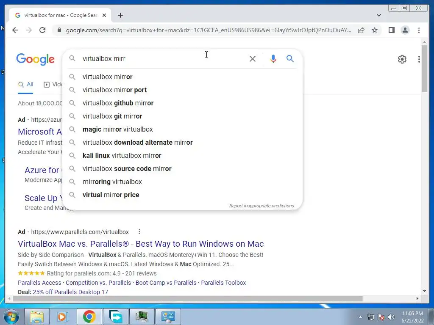434x325 pixels.
Task: Close the 'virtualbox for mac' tab
Action: coord(104,15)
